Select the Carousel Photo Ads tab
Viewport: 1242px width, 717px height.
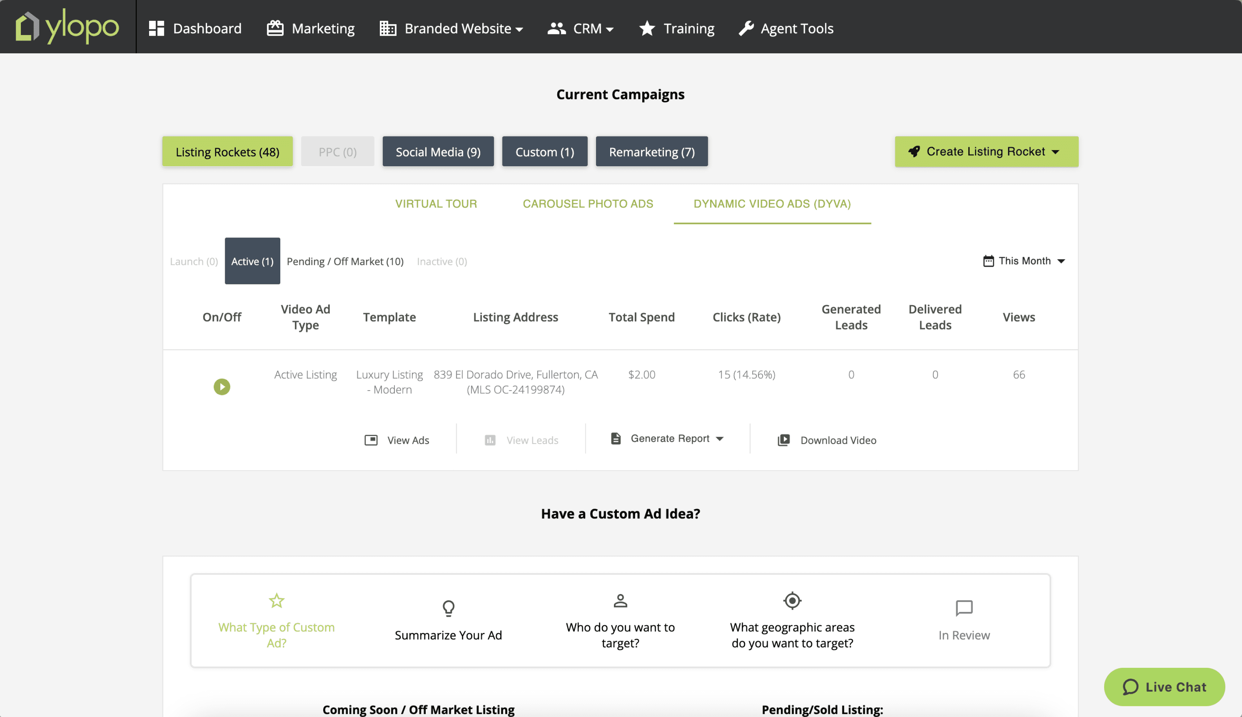tap(587, 204)
